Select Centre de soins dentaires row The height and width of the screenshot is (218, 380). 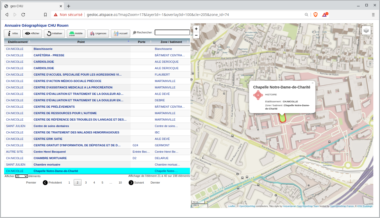click(97, 126)
